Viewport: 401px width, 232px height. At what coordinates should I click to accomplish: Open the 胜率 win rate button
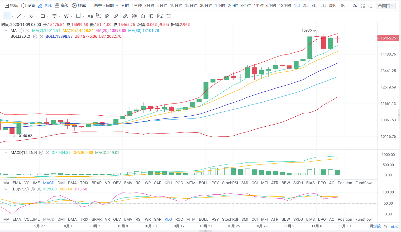point(79,6)
